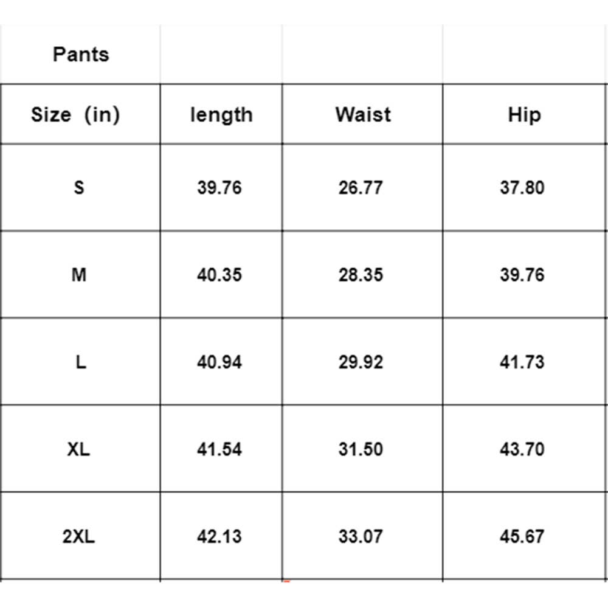Screen dimensions: 608x608
Task: Click the Hip column header
Action: (x=523, y=114)
